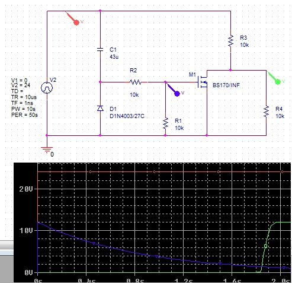Select the 'PER = 50s' parameter text

24,115
